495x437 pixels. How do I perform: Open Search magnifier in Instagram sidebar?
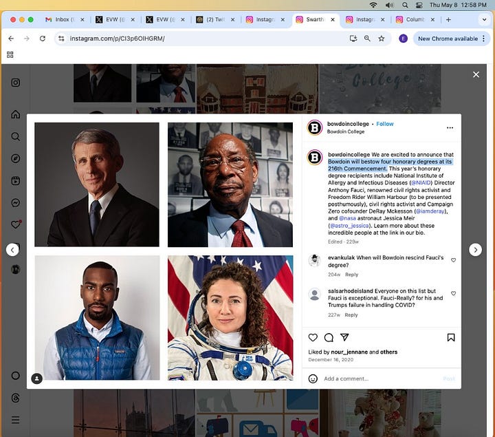click(x=15, y=136)
